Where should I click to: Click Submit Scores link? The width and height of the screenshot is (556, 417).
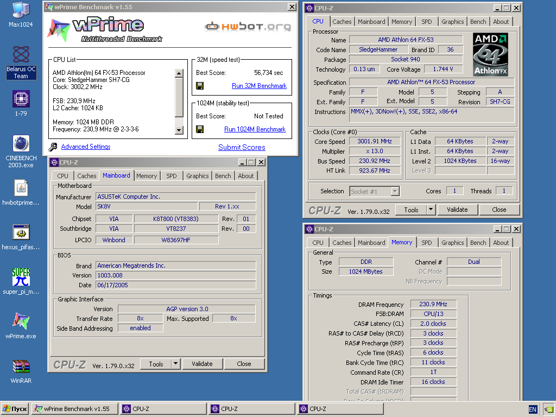click(242, 147)
